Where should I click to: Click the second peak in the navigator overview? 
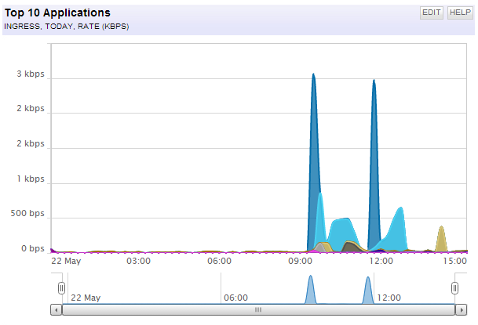[x=368, y=290]
